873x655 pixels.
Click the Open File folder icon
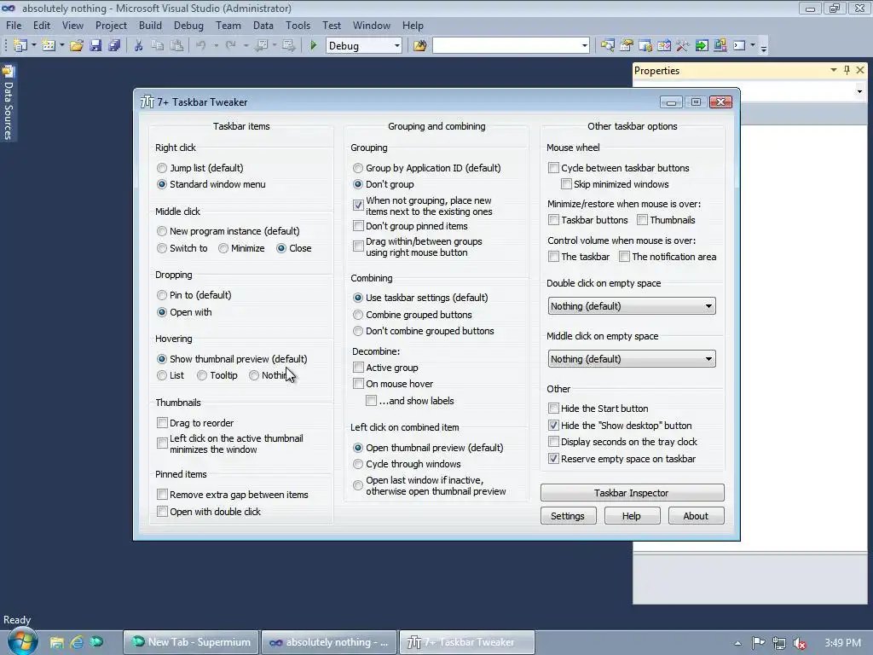tap(76, 46)
